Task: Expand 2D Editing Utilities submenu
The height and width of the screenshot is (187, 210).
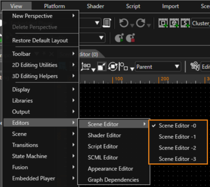Action: point(41,65)
